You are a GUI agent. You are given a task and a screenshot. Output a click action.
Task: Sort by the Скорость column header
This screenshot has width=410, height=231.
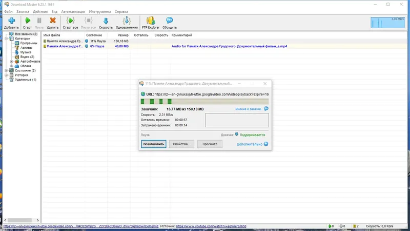pyautogui.click(x=160, y=35)
